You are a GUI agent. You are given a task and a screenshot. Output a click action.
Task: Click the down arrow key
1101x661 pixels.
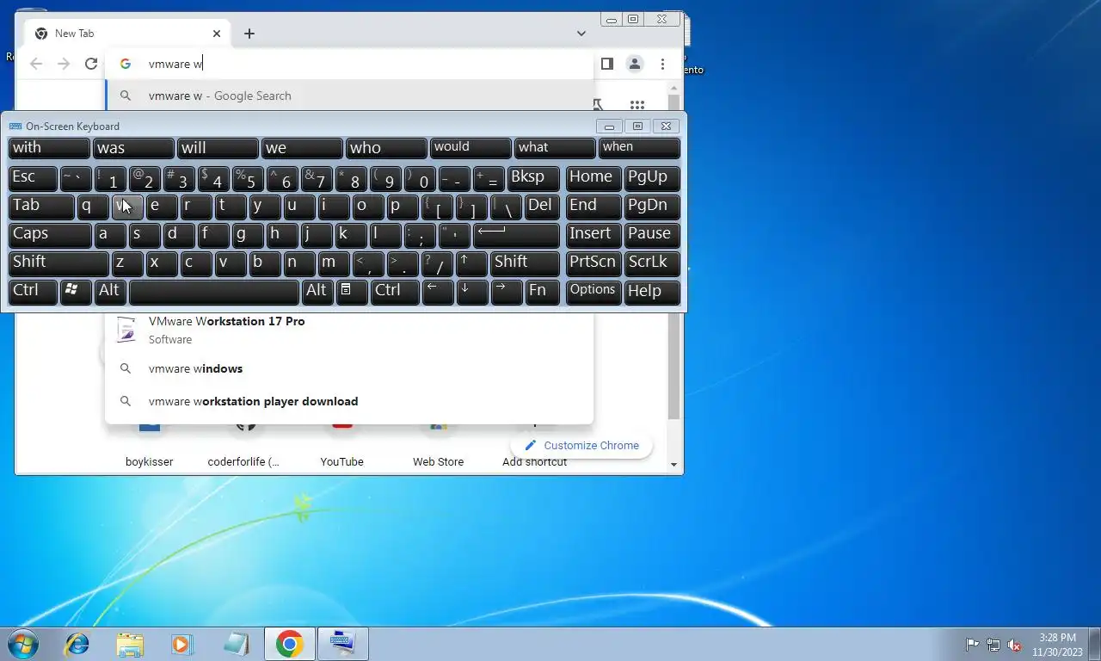472,292
